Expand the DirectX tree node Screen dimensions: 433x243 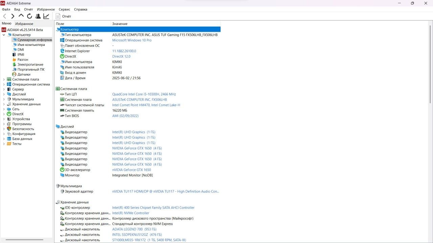click(4, 114)
